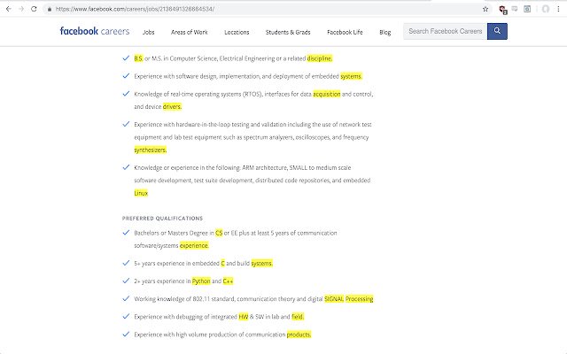Click the checkmark beside '2+ years experience in Python'
The height and width of the screenshot is (354, 567).
126,281
